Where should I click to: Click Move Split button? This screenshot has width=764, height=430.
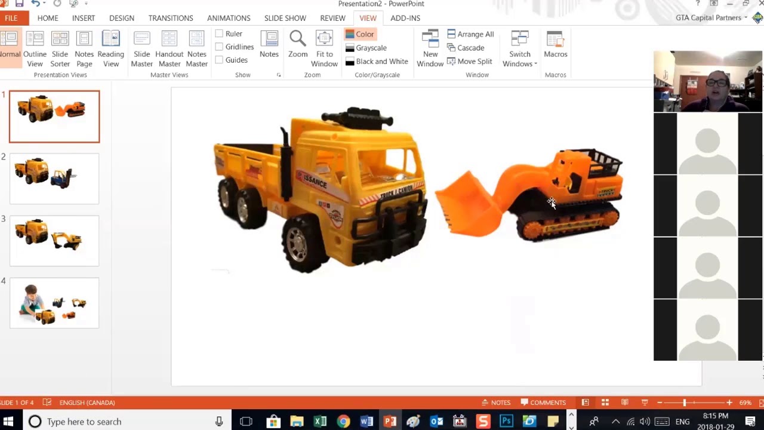pos(469,62)
